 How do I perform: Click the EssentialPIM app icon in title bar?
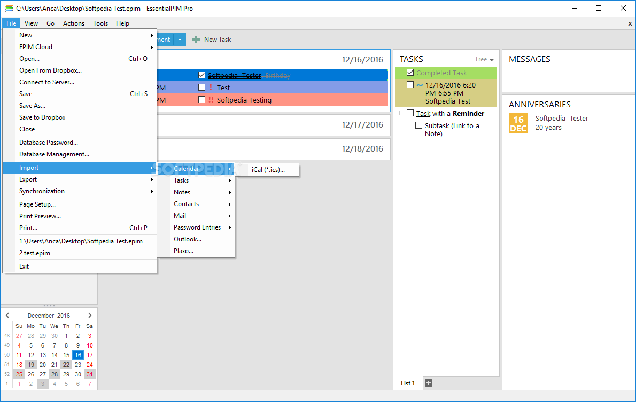coord(9,8)
